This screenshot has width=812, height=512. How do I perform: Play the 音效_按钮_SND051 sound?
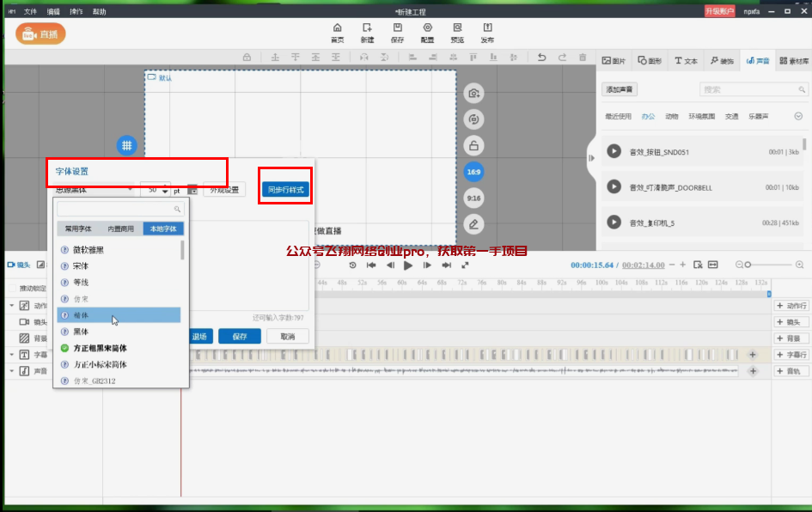[614, 151]
